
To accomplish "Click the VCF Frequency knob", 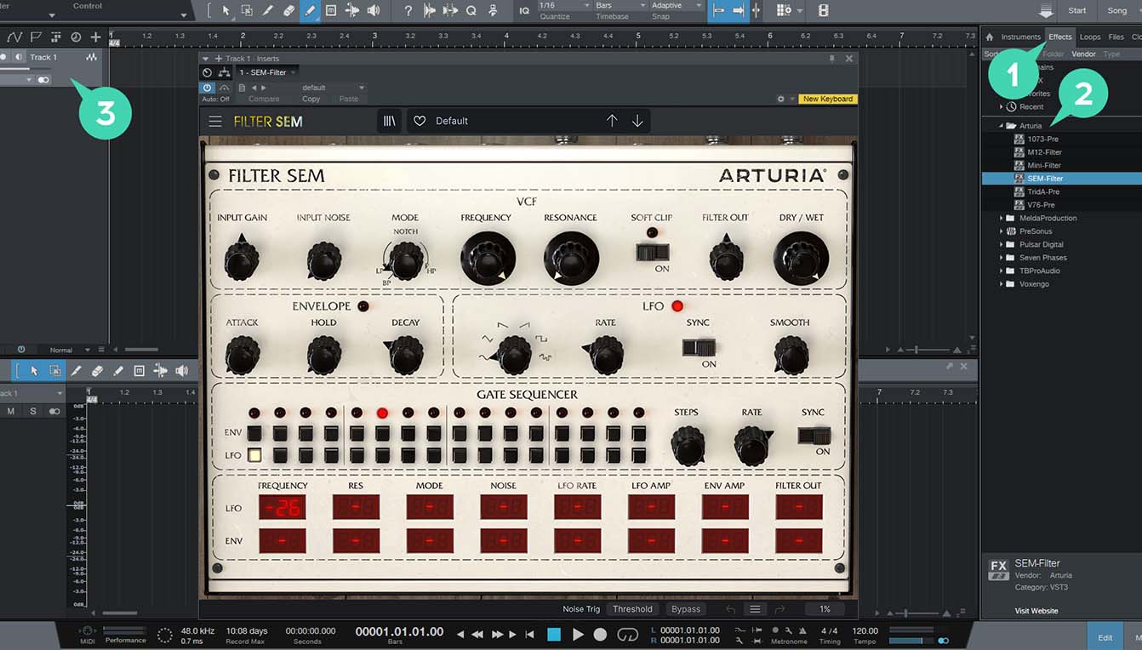I will [x=488, y=258].
